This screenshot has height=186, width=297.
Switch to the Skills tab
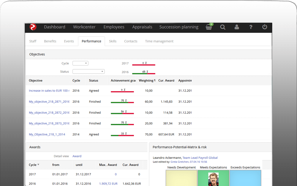tap(113, 41)
